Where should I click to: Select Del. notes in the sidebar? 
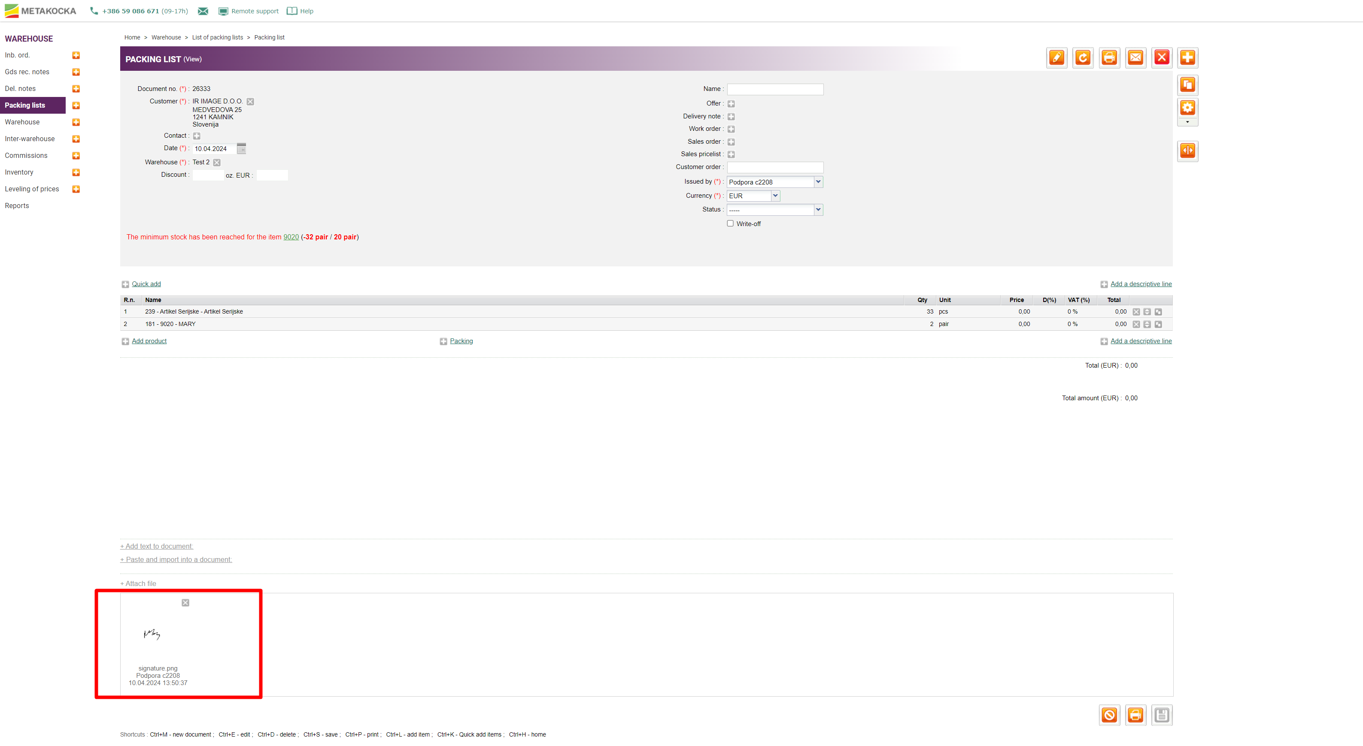tap(20, 89)
